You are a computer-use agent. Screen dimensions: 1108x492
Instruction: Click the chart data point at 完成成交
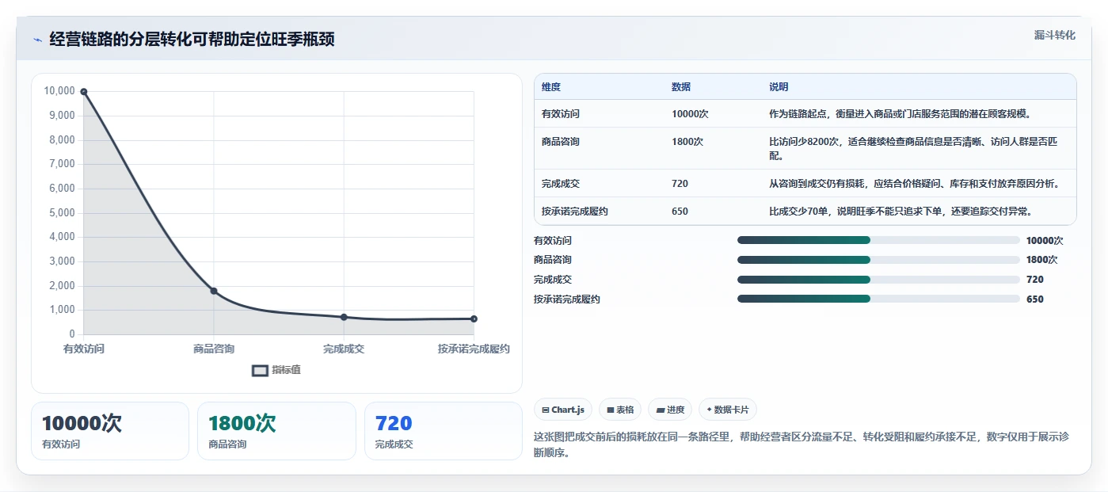coord(344,317)
